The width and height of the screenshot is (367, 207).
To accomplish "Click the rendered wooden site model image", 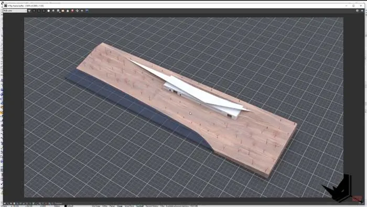I will (x=183, y=107).
